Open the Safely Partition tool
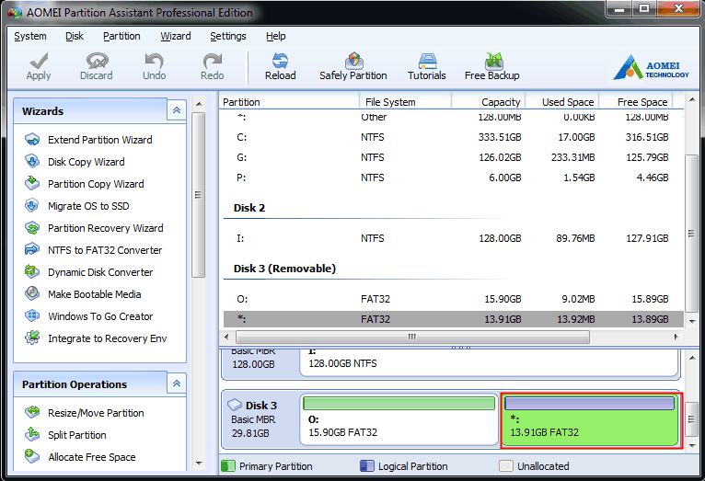Image resolution: width=705 pixels, height=481 pixels. pyautogui.click(x=352, y=66)
